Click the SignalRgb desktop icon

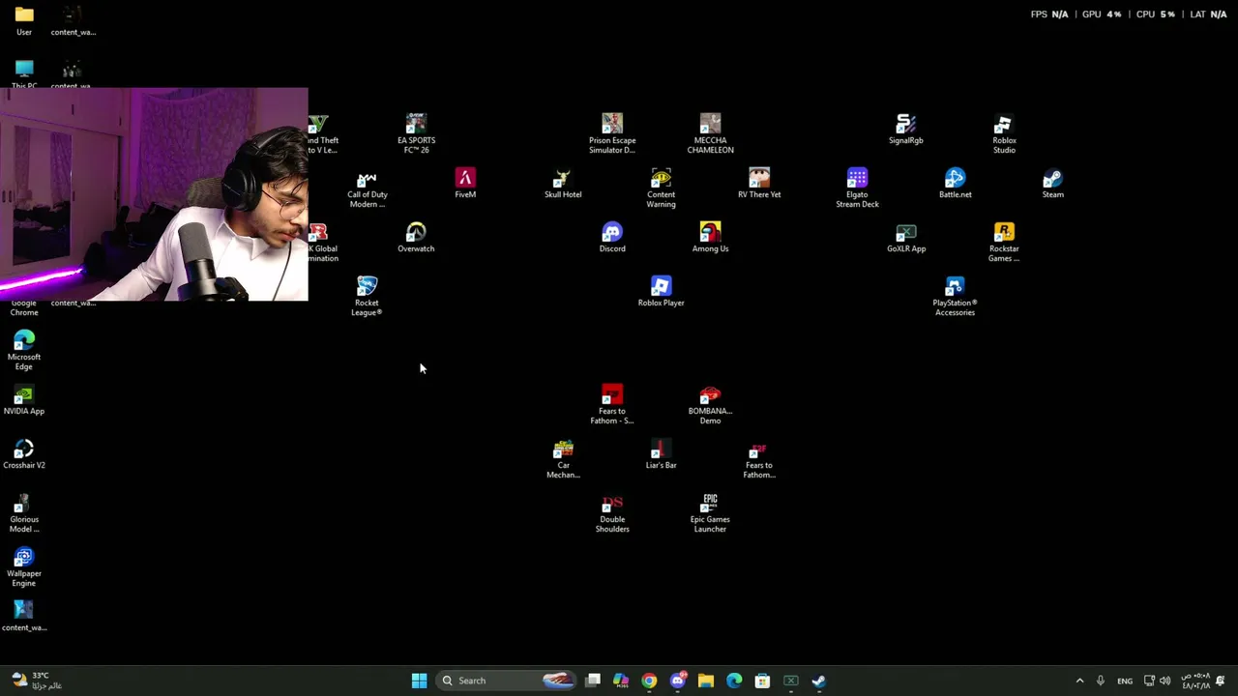(x=906, y=129)
